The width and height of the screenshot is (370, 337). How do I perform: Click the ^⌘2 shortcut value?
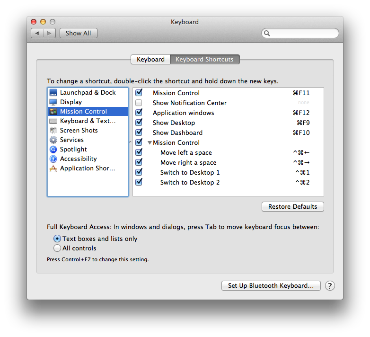click(302, 182)
